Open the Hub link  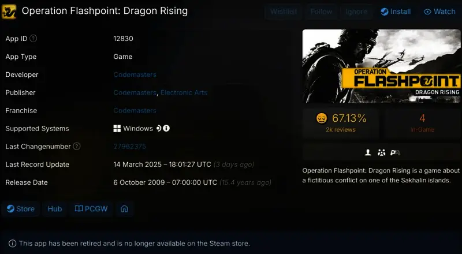click(x=55, y=209)
